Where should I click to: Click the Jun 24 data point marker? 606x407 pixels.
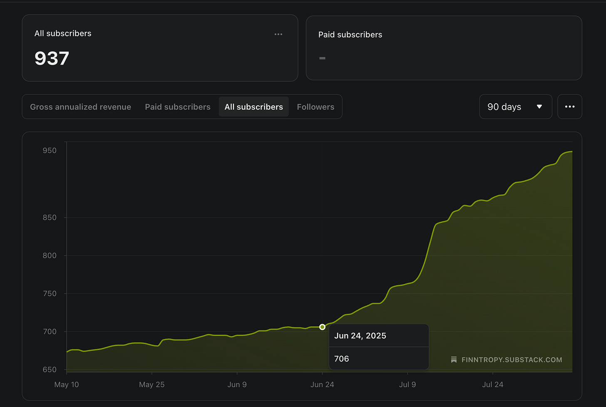322,327
